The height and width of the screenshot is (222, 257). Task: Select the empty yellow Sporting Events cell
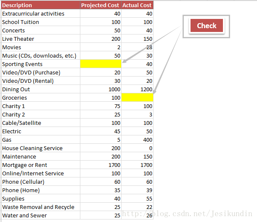101,64
